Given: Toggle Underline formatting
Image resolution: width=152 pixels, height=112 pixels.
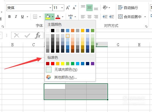Looking at the screenshot, I should tap(22, 17).
